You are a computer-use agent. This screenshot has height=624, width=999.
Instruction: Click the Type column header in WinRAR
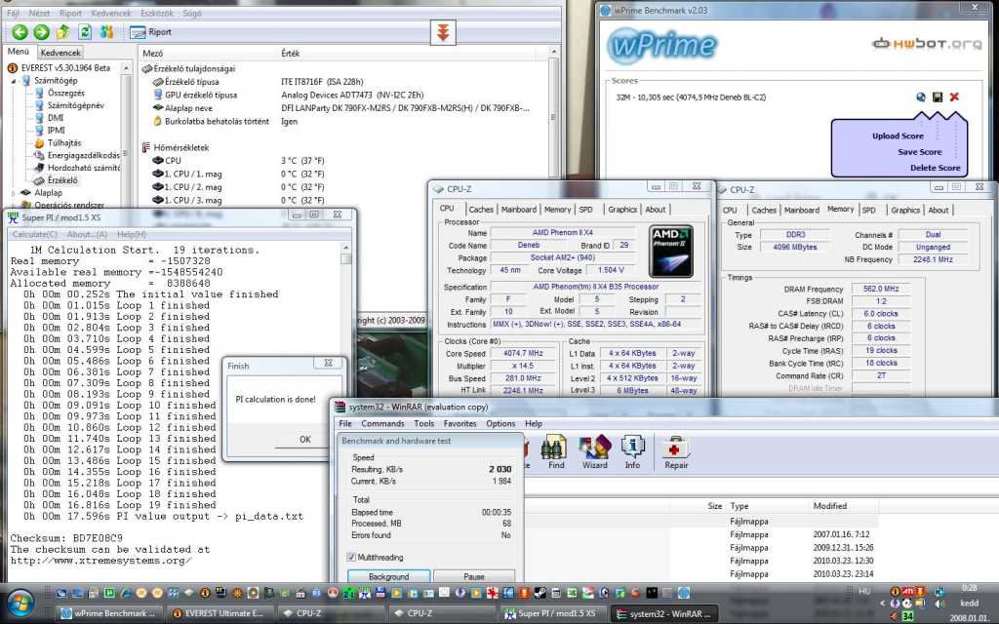pyautogui.click(x=739, y=506)
